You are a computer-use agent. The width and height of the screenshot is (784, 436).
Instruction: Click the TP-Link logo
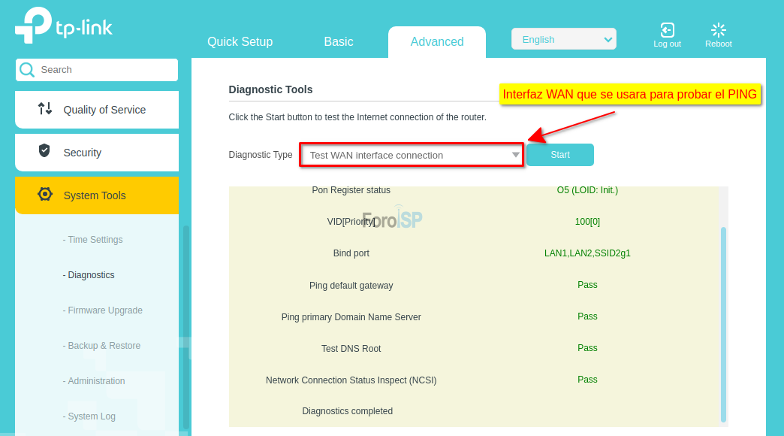click(64, 26)
